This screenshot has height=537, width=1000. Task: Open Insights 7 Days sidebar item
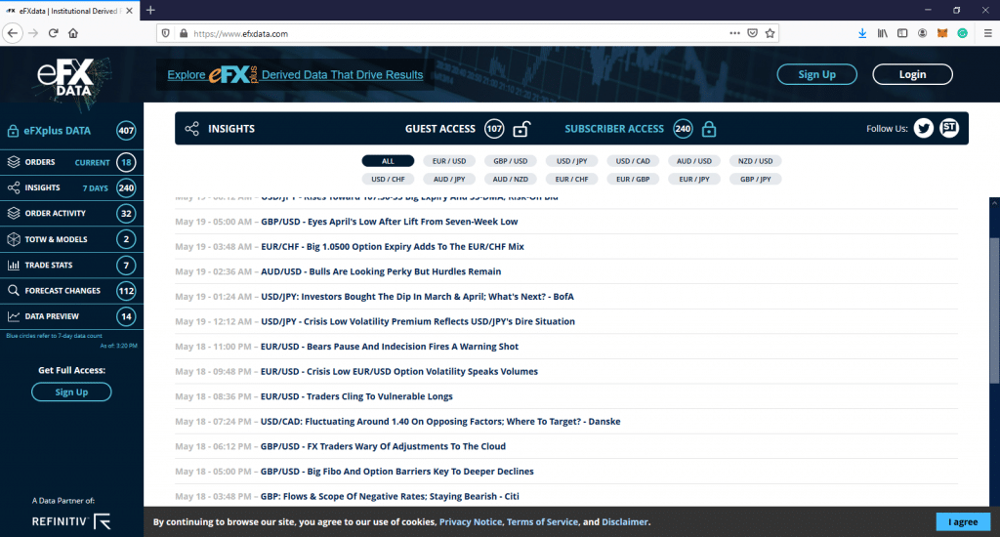point(71,187)
